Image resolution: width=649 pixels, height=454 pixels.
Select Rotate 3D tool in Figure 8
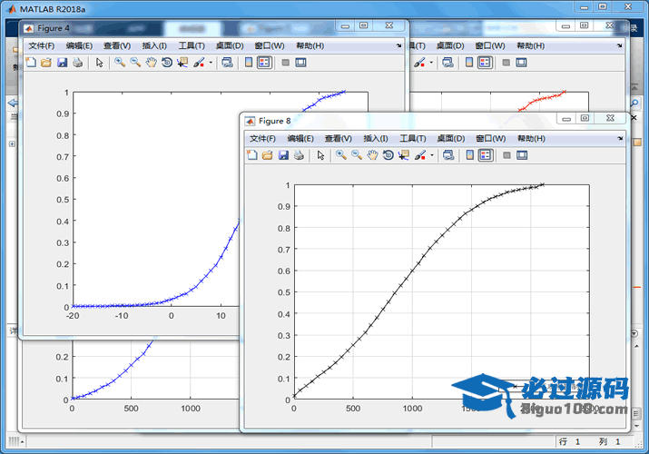click(388, 155)
